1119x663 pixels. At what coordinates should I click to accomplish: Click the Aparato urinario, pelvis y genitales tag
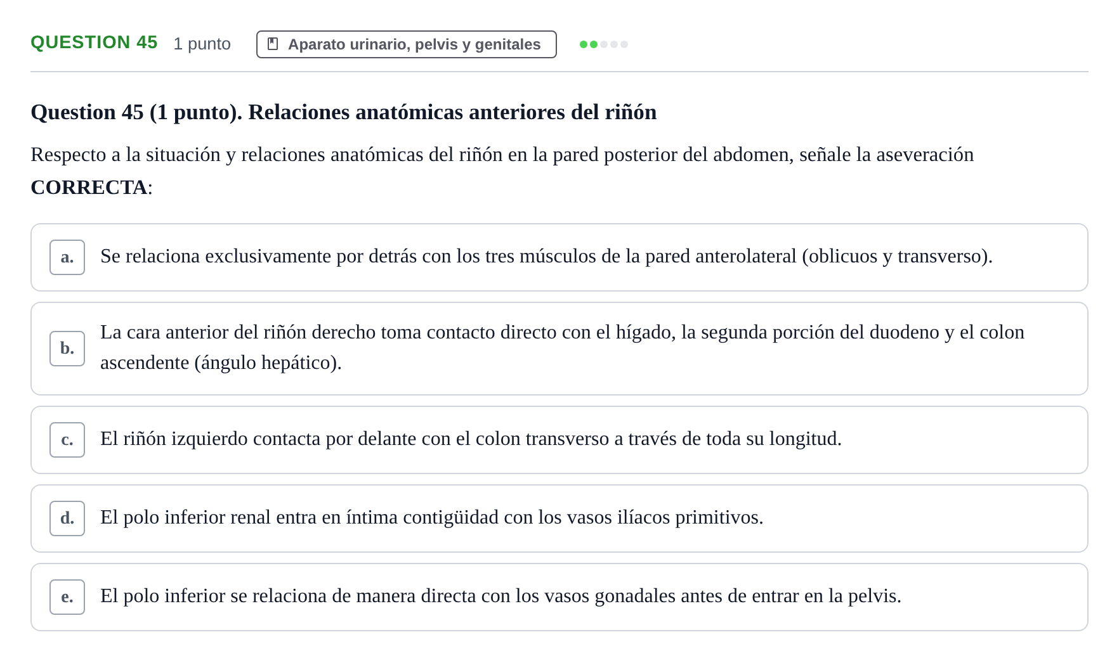click(x=406, y=44)
